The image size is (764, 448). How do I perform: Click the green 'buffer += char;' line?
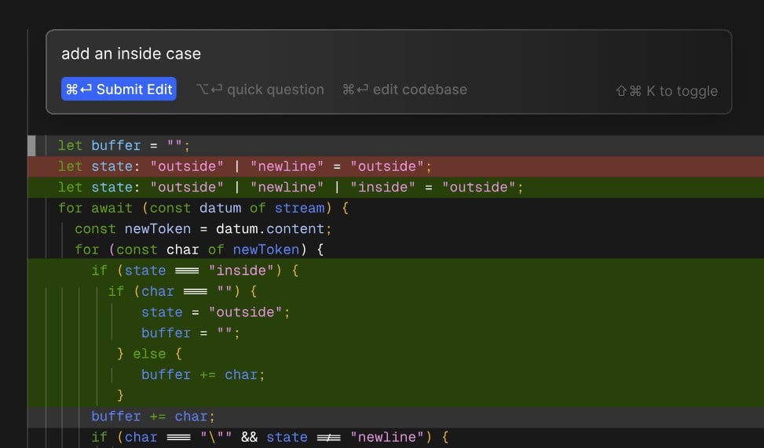[x=203, y=375]
